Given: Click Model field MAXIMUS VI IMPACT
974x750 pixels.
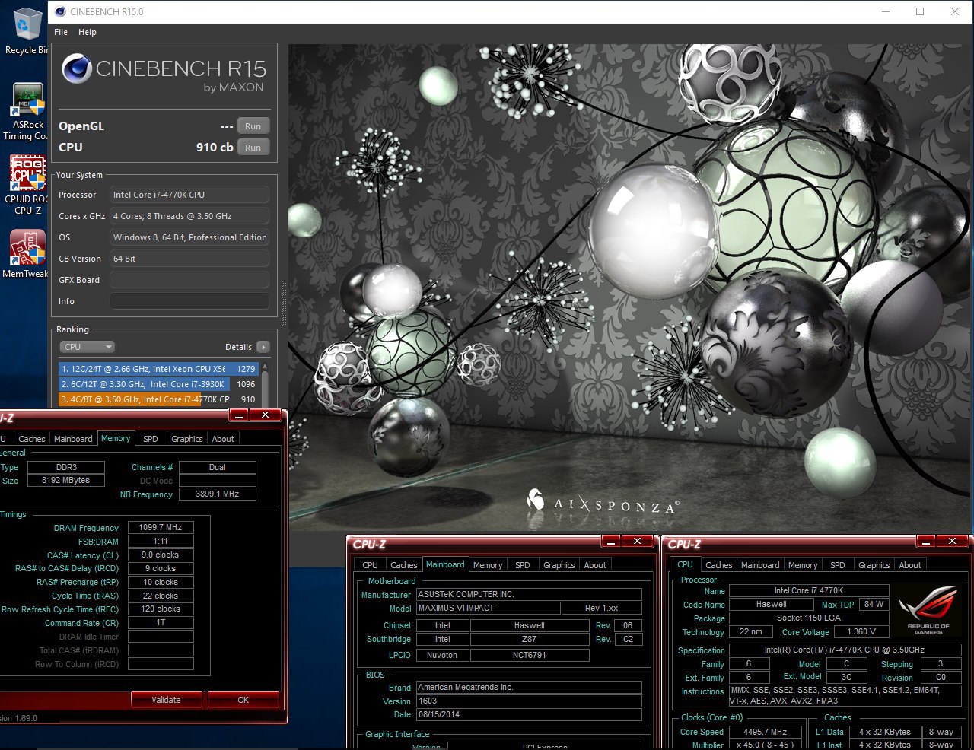Looking at the screenshot, I should pos(488,608).
